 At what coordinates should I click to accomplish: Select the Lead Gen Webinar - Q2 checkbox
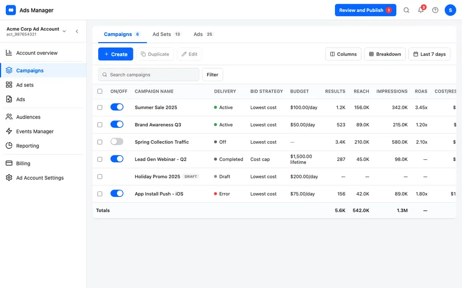pyautogui.click(x=100, y=159)
